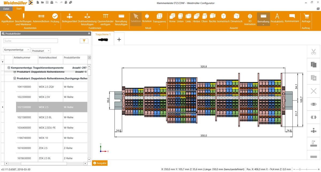The width and height of the screenshot is (321, 172).
Task: Open Anfrage shopping cart
Action: point(306,18)
